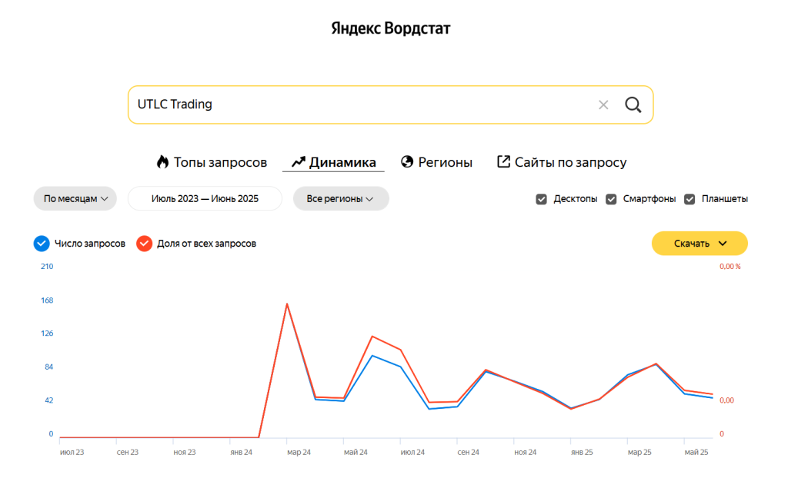The height and width of the screenshot is (478, 788).
Task: Click the globe icon for Регионы
Action: click(408, 162)
